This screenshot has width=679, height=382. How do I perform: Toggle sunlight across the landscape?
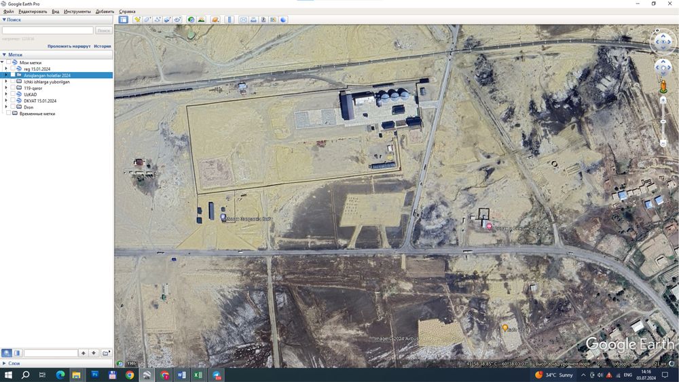tap(202, 20)
